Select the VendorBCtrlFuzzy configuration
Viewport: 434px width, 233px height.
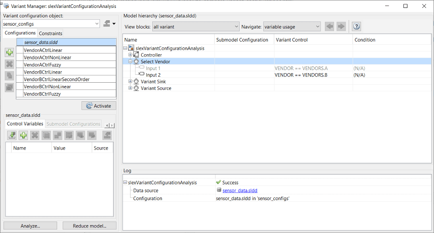pos(66,94)
